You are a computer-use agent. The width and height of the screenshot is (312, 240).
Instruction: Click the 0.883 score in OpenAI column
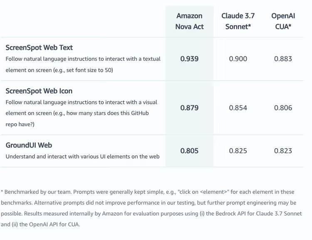(283, 59)
